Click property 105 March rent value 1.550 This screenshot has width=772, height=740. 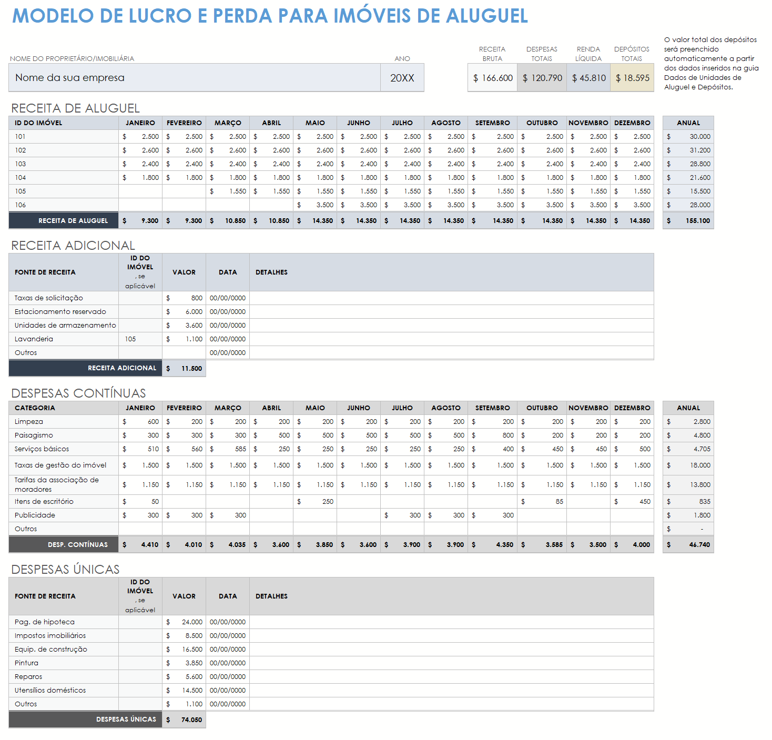(228, 191)
